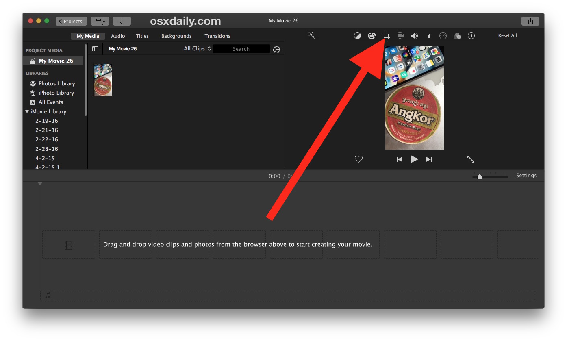
Task: Toggle the libraries sidebar list button
Action: coord(95,49)
